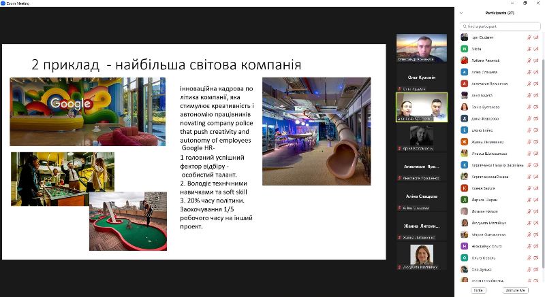Click mic icon in Жанна Литвиненко participant row
545x297 pixels.
tap(529, 142)
